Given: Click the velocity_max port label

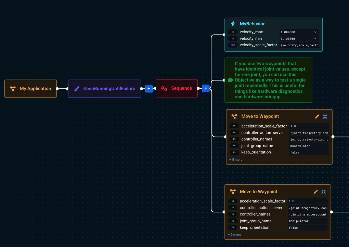Looking at the screenshot, I should (x=251, y=32).
